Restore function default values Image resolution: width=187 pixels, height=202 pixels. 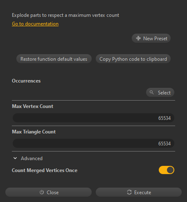click(x=54, y=59)
